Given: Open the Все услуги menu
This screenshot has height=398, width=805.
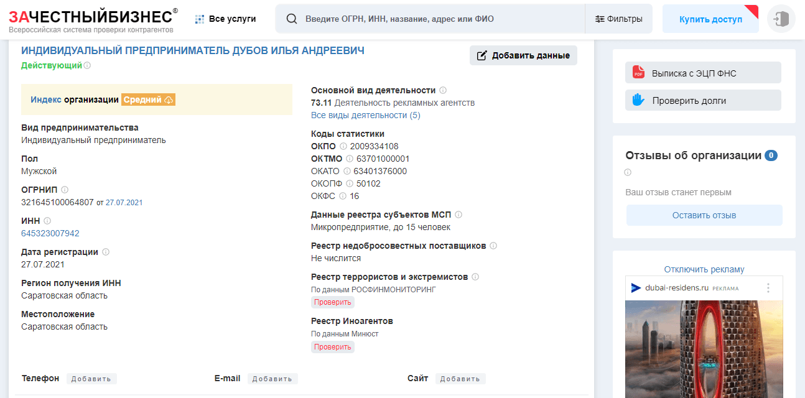Looking at the screenshot, I should point(226,19).
